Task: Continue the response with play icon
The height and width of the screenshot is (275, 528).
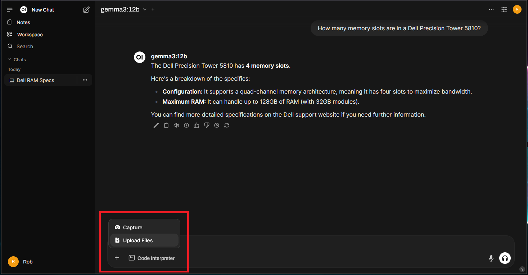Action: pyautogui.click(x=216, y=125)
